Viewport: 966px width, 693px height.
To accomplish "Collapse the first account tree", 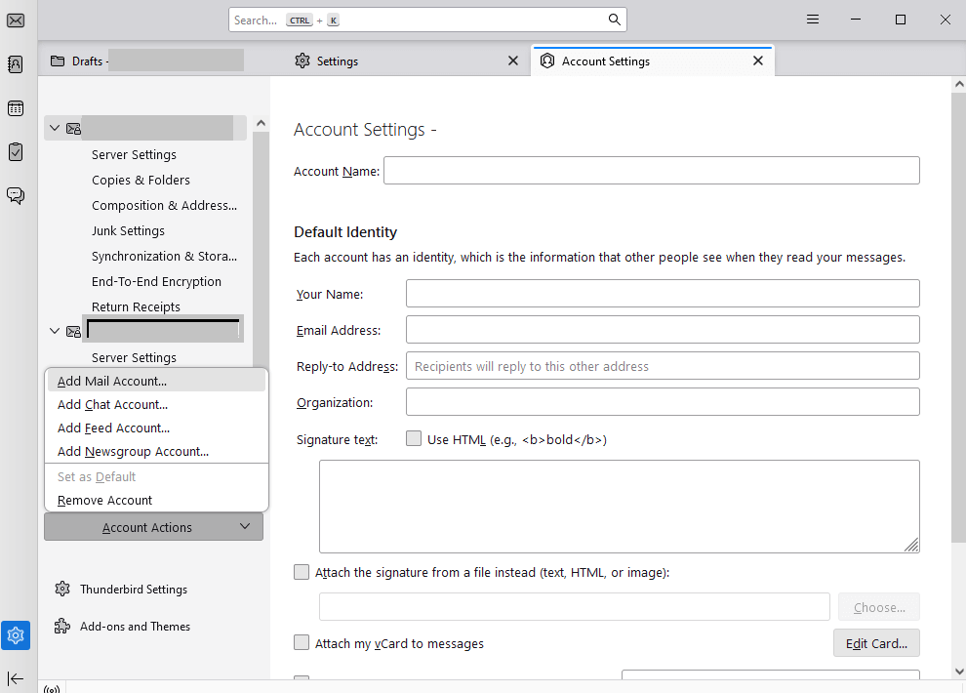I will click(55, 128).
